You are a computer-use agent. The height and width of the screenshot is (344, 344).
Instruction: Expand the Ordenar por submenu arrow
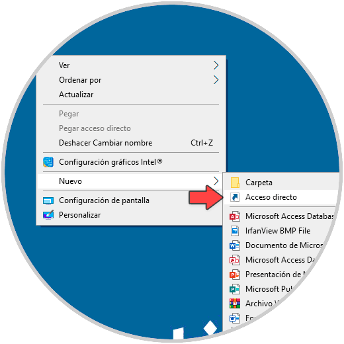(216, 80)
